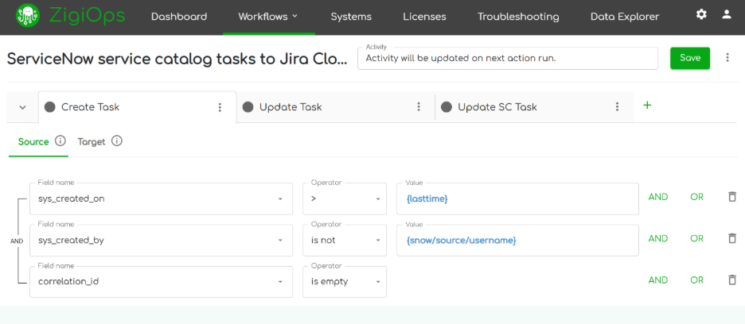Open the 'is not' operator dropdown
This screenshot has height=324, width=745.
tap(345, 241)
